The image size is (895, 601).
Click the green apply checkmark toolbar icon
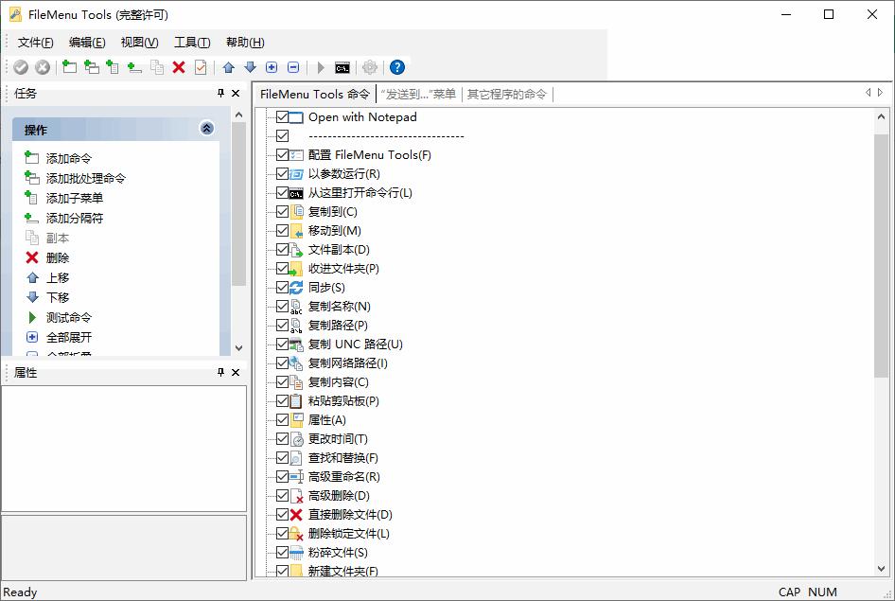tap(21, 66)
